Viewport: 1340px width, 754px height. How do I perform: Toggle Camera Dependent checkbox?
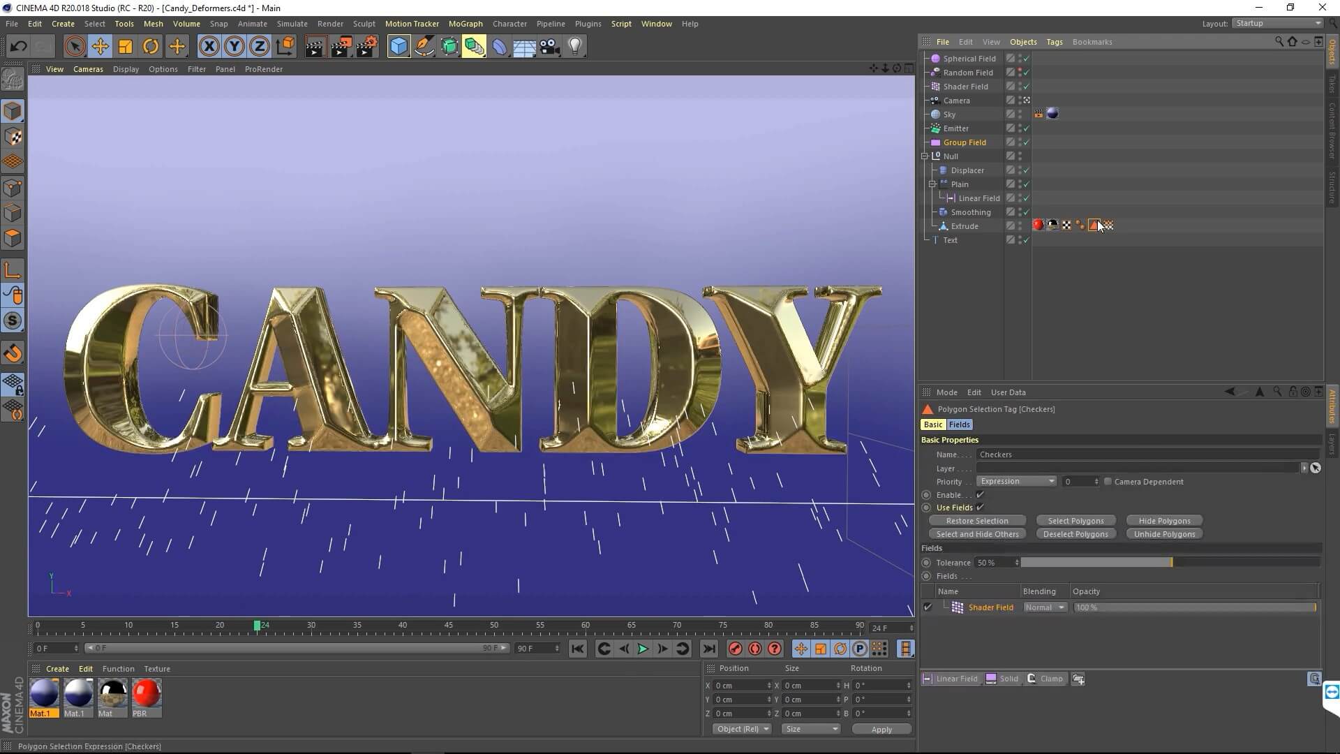pos(1108,482)
